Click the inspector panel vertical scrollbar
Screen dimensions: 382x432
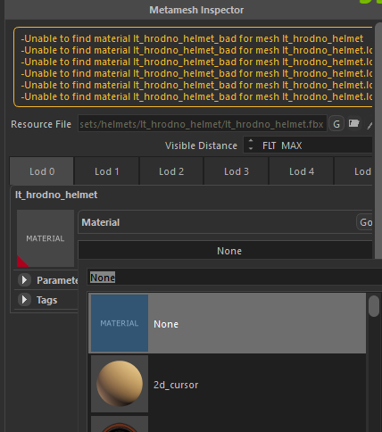pos(378,140)
